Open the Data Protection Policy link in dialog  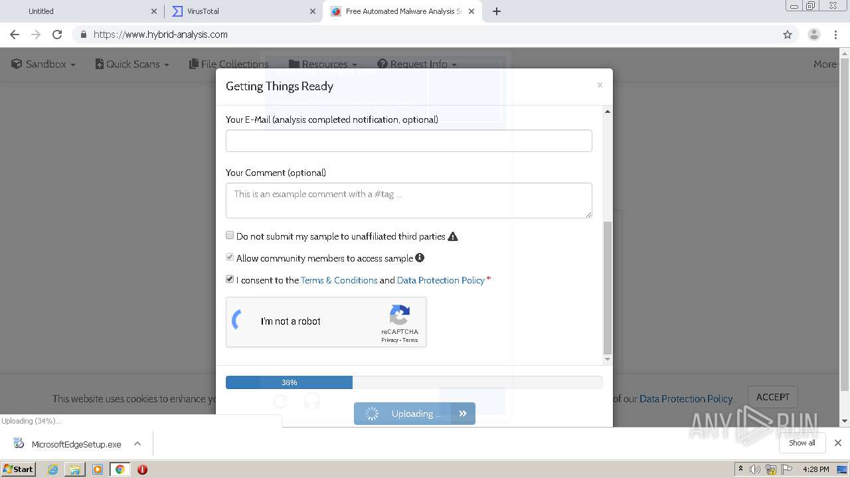[441, 280]
